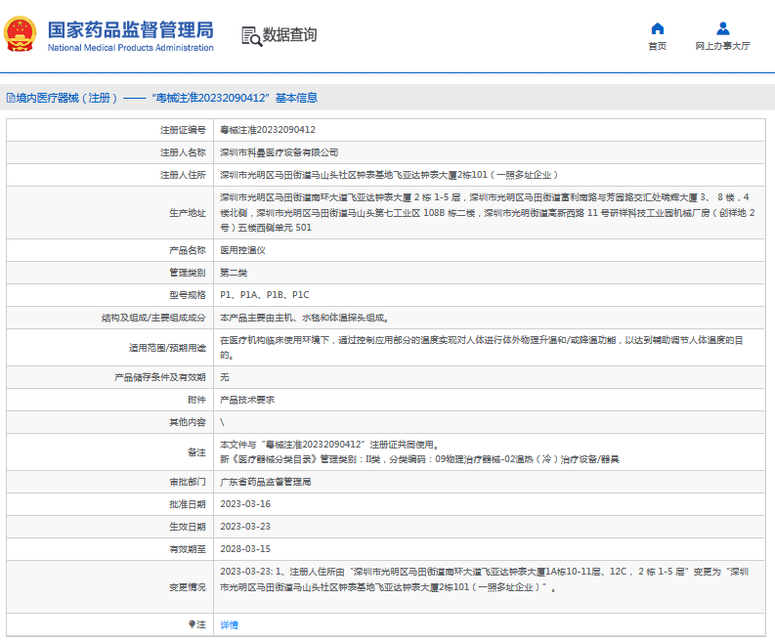Click the 无 storage condition value
Image resolution: width=775 pixels, height=642 pixels.
click(x=225, y=377)
